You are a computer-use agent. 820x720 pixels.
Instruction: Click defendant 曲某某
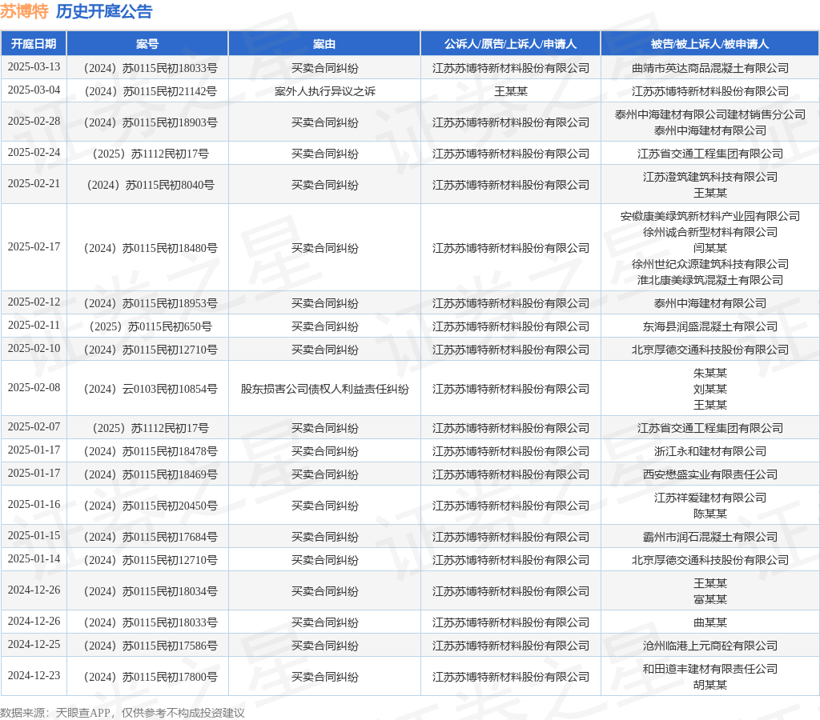click(710, 623)
